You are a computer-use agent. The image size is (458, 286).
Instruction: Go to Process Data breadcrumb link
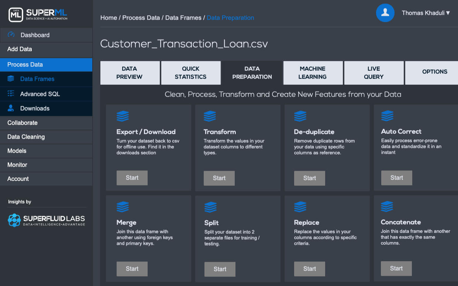click(141, 18)
